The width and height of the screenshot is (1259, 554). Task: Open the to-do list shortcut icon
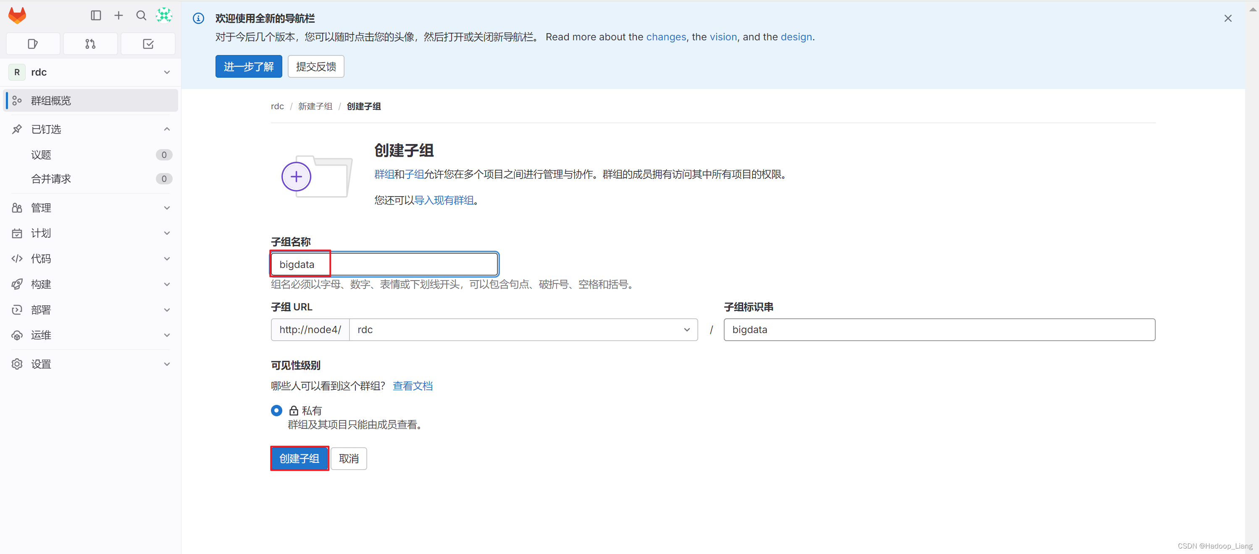(x=148, y=44)
